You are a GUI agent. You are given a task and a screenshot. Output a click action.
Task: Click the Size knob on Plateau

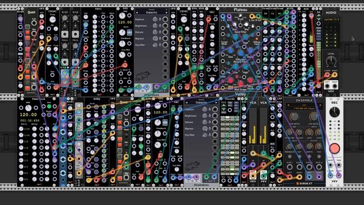pyautogui.click(x=231, y=51)
